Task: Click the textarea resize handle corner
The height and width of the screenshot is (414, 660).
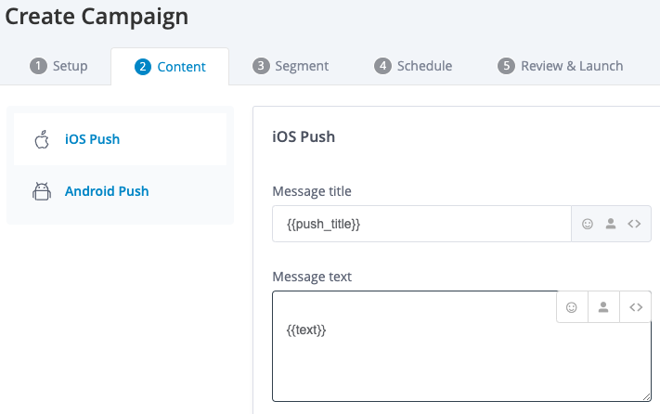Action: coord(646,395)
